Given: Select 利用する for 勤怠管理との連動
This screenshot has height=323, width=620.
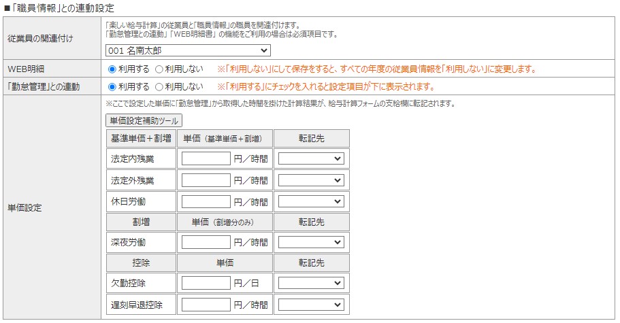Looking at the screenshot, I should pos(112,86).
